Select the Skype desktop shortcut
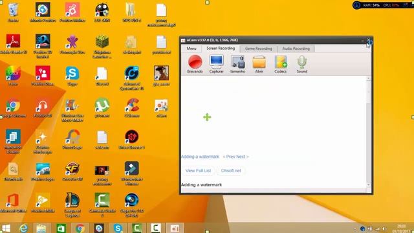 coord(72,76)
